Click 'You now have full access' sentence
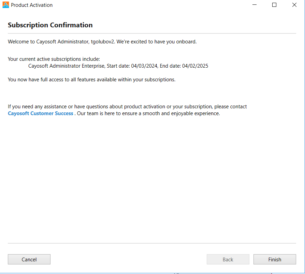The image size is (305, 274). point(92,80)
